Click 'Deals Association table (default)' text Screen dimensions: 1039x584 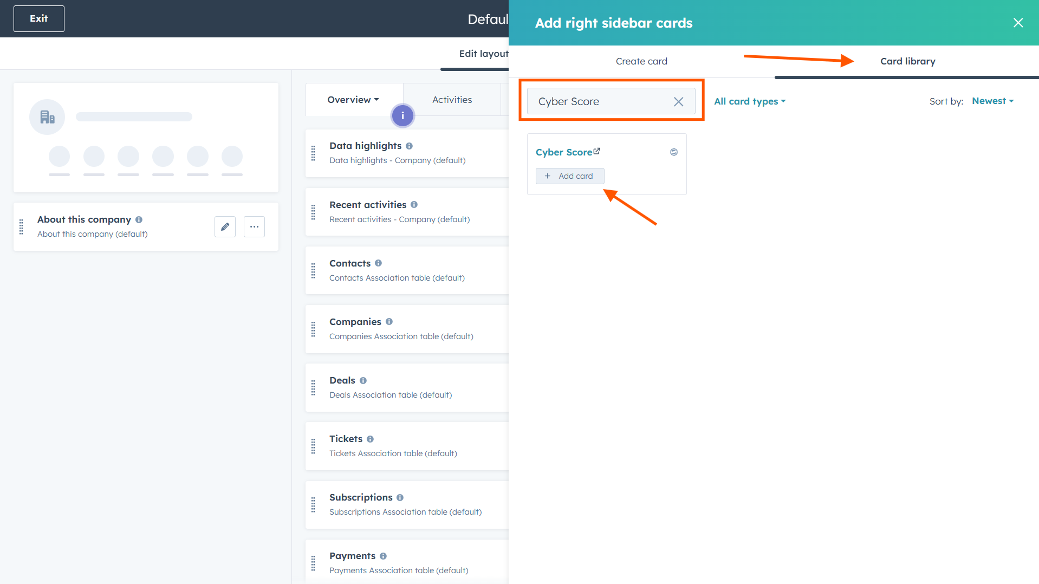tap(391, 395)
